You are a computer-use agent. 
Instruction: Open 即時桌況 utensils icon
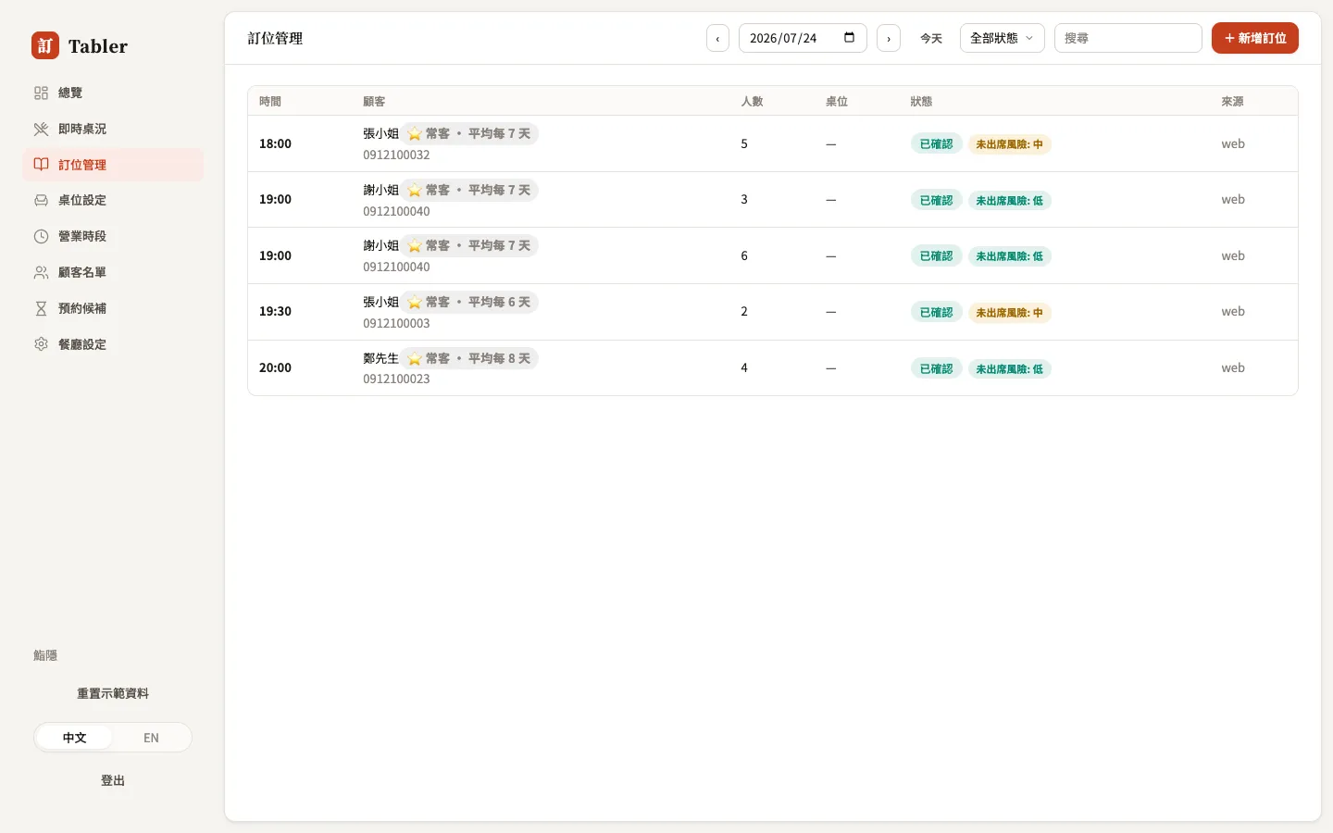click(41, 129)
